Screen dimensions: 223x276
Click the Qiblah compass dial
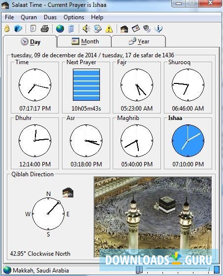(48, 214)
